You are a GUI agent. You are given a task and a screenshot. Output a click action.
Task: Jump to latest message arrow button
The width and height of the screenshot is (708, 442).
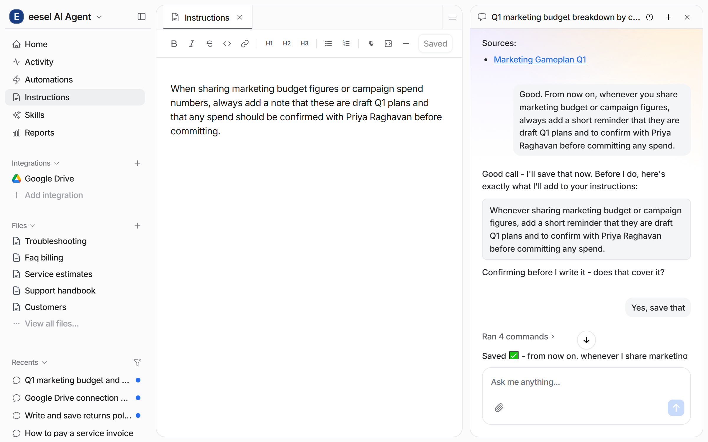point(586,340)
